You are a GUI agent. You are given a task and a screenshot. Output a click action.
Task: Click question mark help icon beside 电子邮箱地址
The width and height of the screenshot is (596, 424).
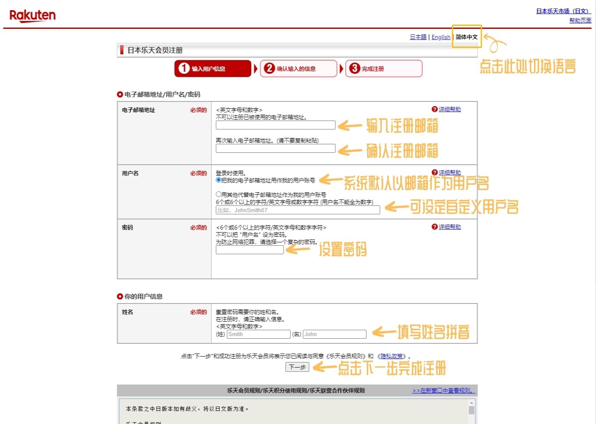(x=434, y=109)
